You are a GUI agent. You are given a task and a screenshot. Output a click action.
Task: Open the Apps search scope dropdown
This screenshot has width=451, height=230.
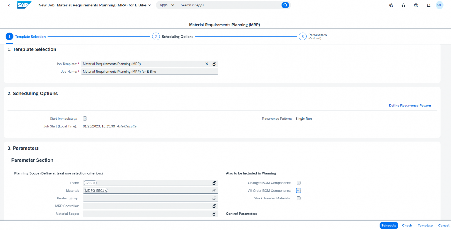pos(166,5)
